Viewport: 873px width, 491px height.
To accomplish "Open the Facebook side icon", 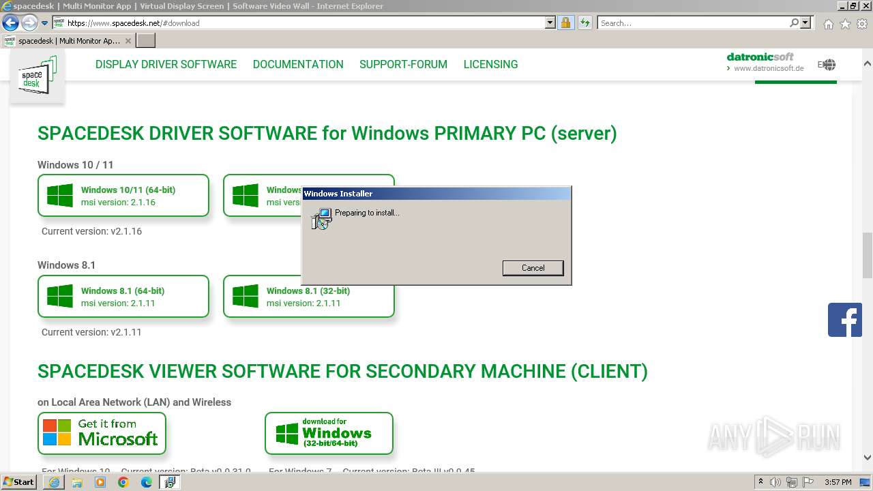I will tap(845, 320).
